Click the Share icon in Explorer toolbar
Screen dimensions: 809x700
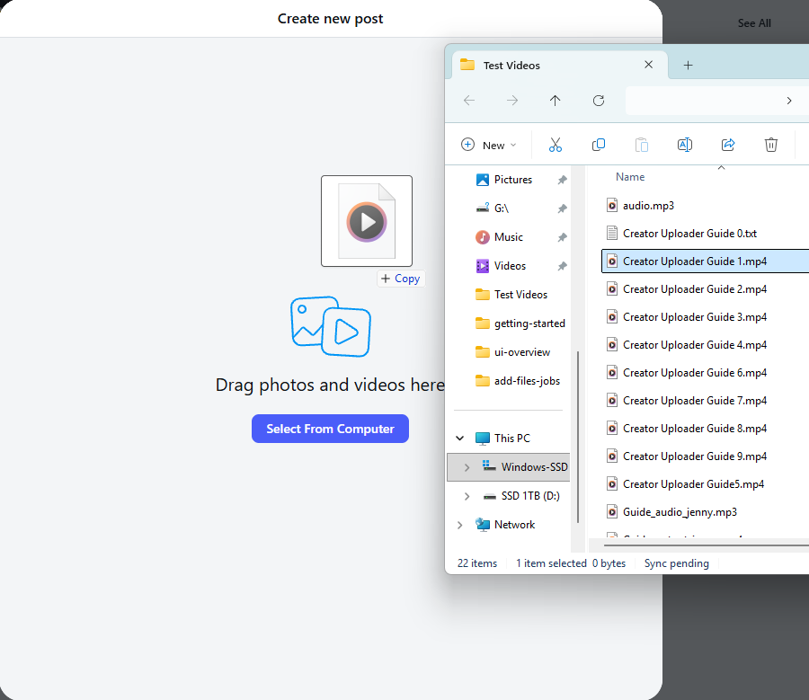(728, 145)
